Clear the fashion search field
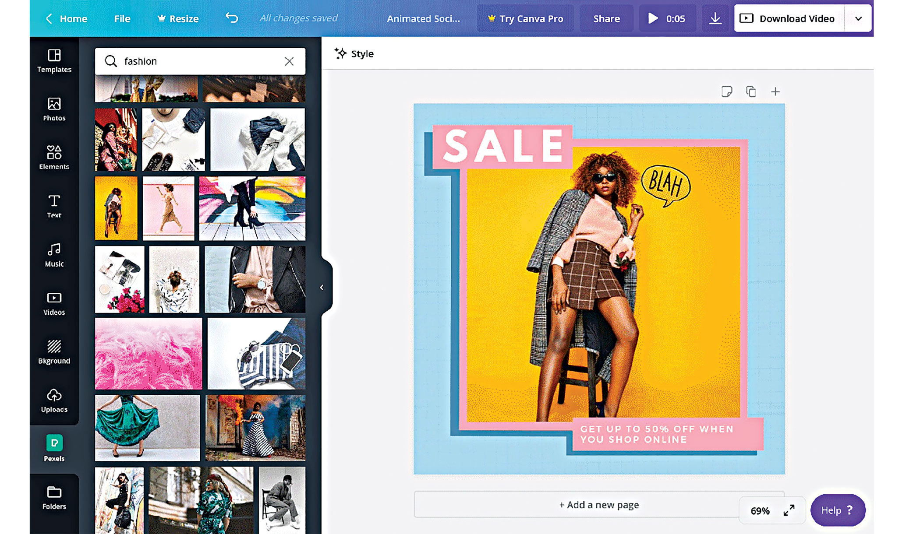The height and width of the screenshot is (534, 920). click(289, 61)
